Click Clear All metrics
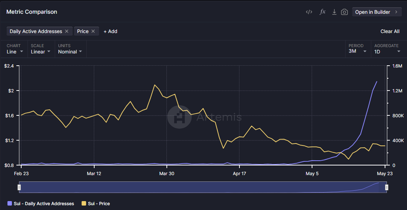The width and height of the screenshot is (407, 210). click(x=390, y=31)
